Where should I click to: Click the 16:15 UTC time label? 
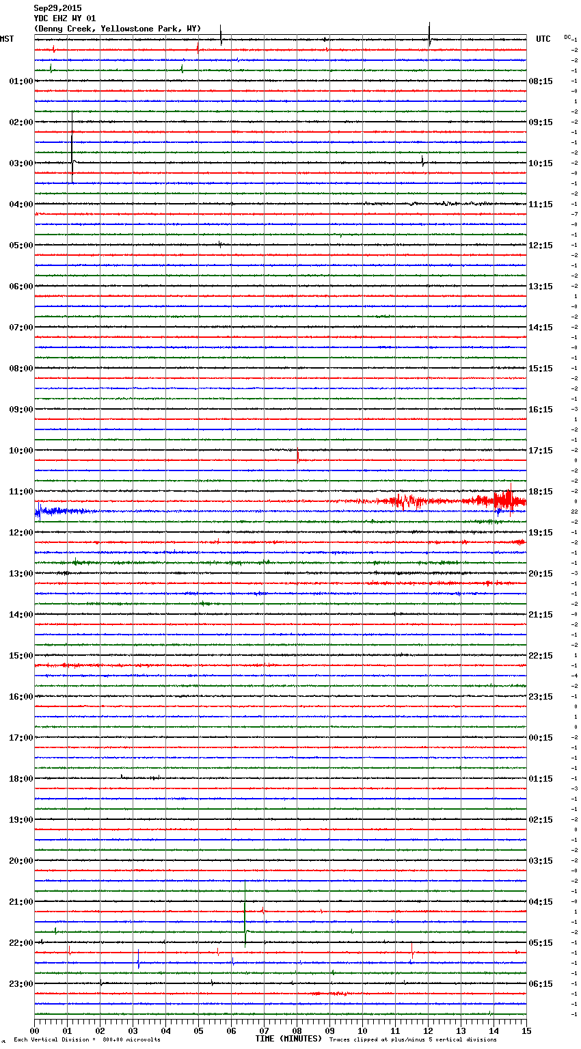click(541, 410)
